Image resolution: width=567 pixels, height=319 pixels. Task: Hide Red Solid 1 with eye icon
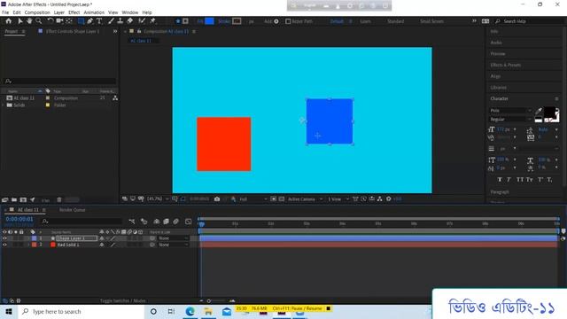(4, 245)
